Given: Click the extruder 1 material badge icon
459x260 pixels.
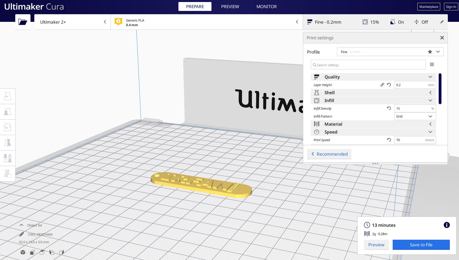Looking at the screenshot, I should [118, 22].
